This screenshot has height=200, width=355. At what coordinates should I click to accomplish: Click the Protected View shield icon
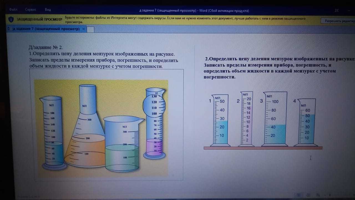(x=11, y=19)
